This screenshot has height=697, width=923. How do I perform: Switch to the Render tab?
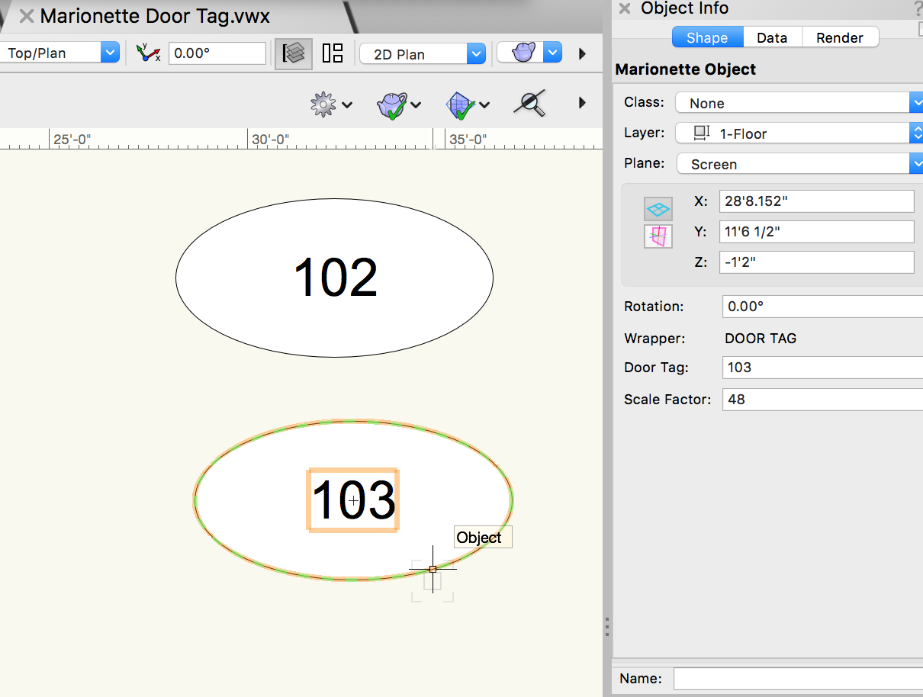(839, 37)
